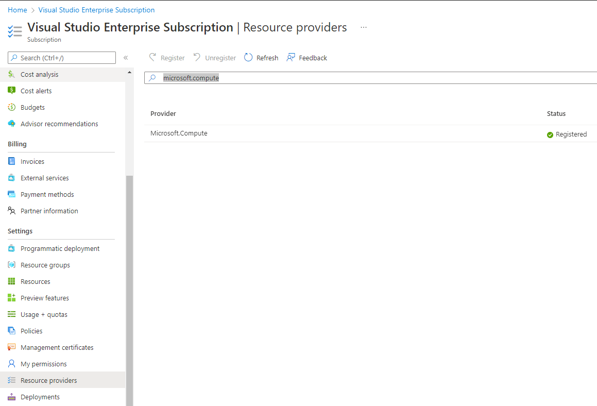Open Cost alerts menu item
Image resolution: width=597 pixels, height=406 pixels.
point(62,91)
